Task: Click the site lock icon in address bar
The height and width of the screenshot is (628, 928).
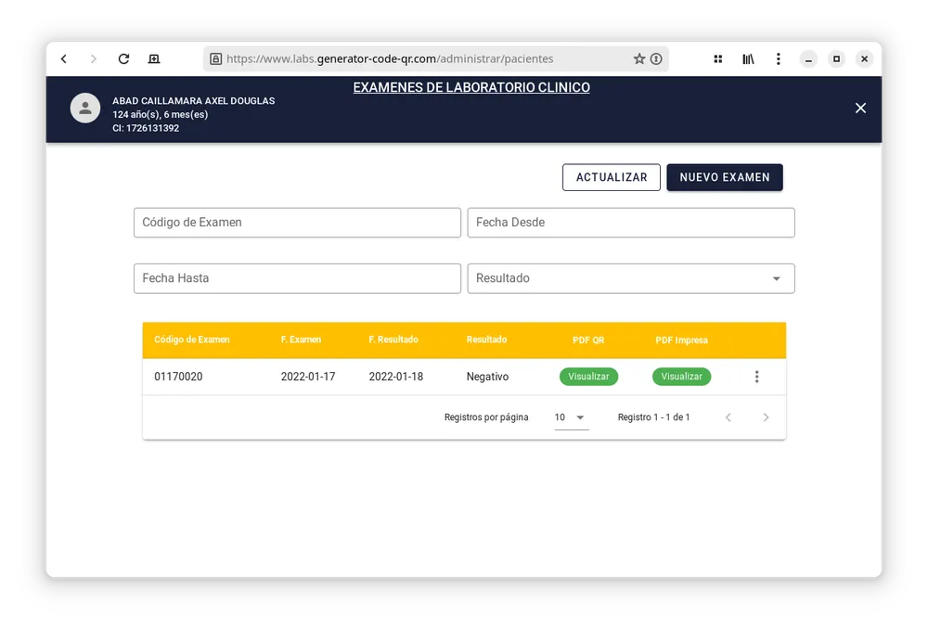Action: pos(216,58)
